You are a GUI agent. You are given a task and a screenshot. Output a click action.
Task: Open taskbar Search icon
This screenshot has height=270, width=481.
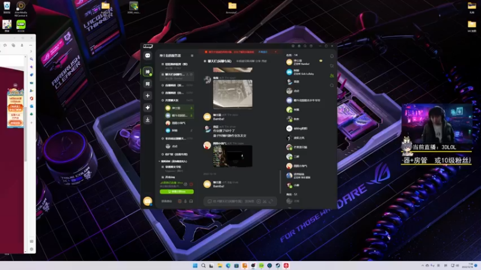tap(203, 265)
